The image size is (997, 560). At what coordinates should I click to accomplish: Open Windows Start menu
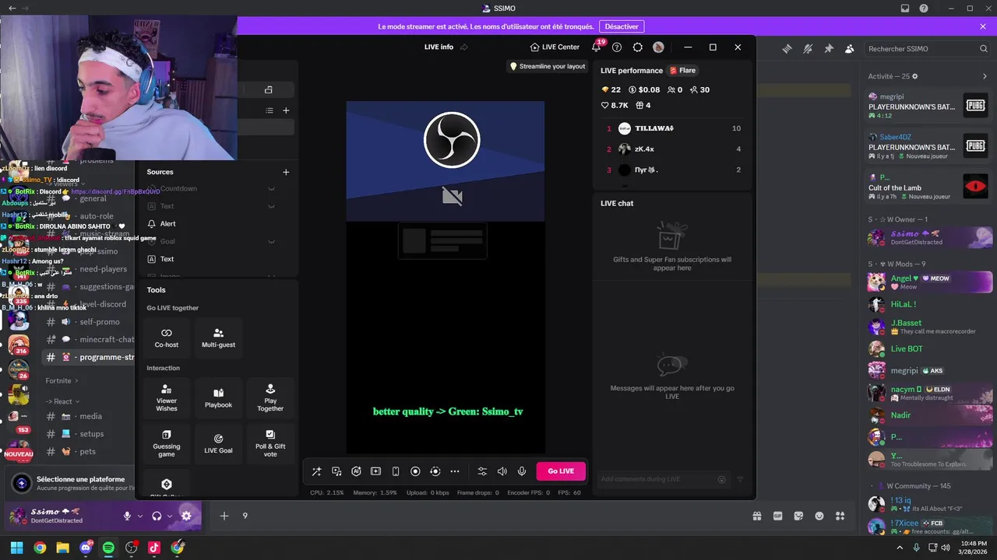point(16,548)
